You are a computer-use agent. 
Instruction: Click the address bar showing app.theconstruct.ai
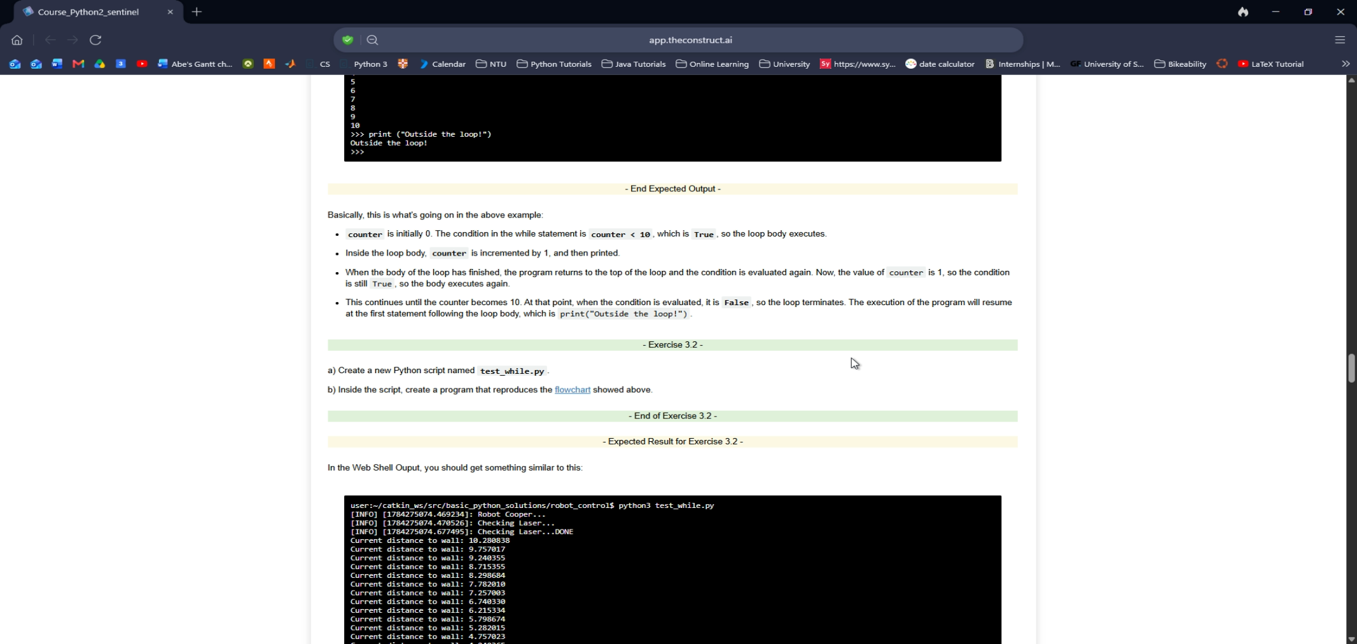[690, 40]
